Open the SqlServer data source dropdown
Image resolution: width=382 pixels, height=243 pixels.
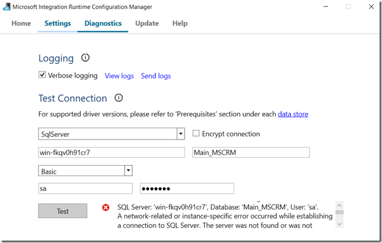(x=180, y=134)
